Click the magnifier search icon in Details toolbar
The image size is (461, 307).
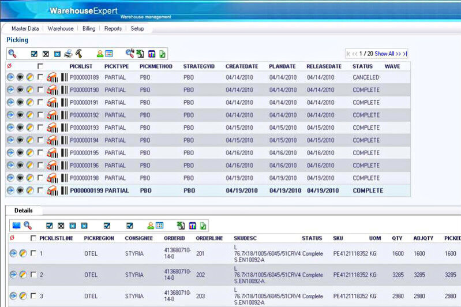[27, 226]
